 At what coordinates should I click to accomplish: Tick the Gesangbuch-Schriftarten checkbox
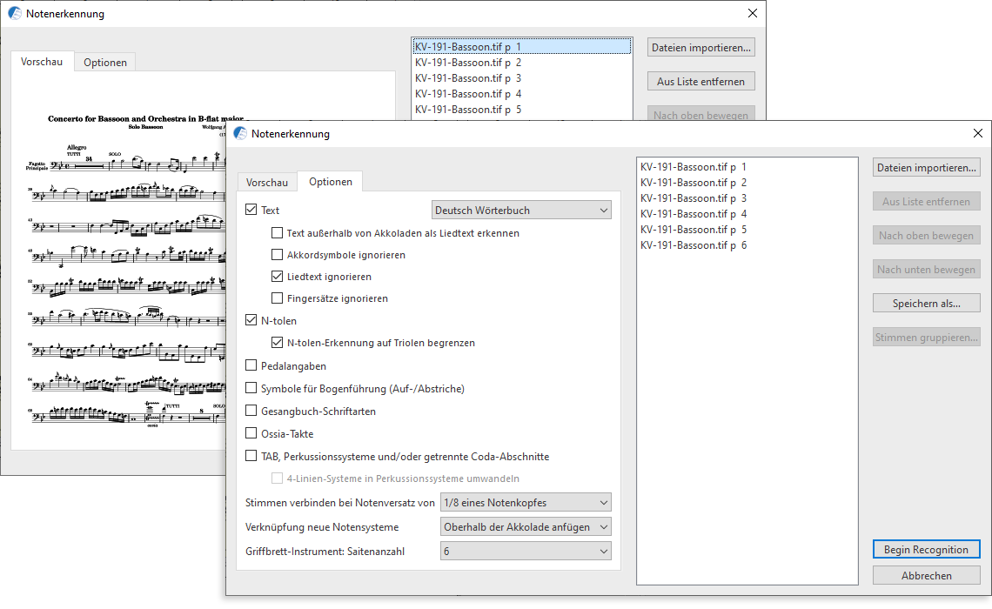[x=251, y=412]
